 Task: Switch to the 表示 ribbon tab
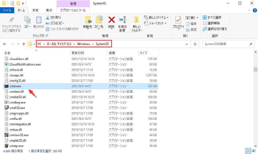click(49, 10)
